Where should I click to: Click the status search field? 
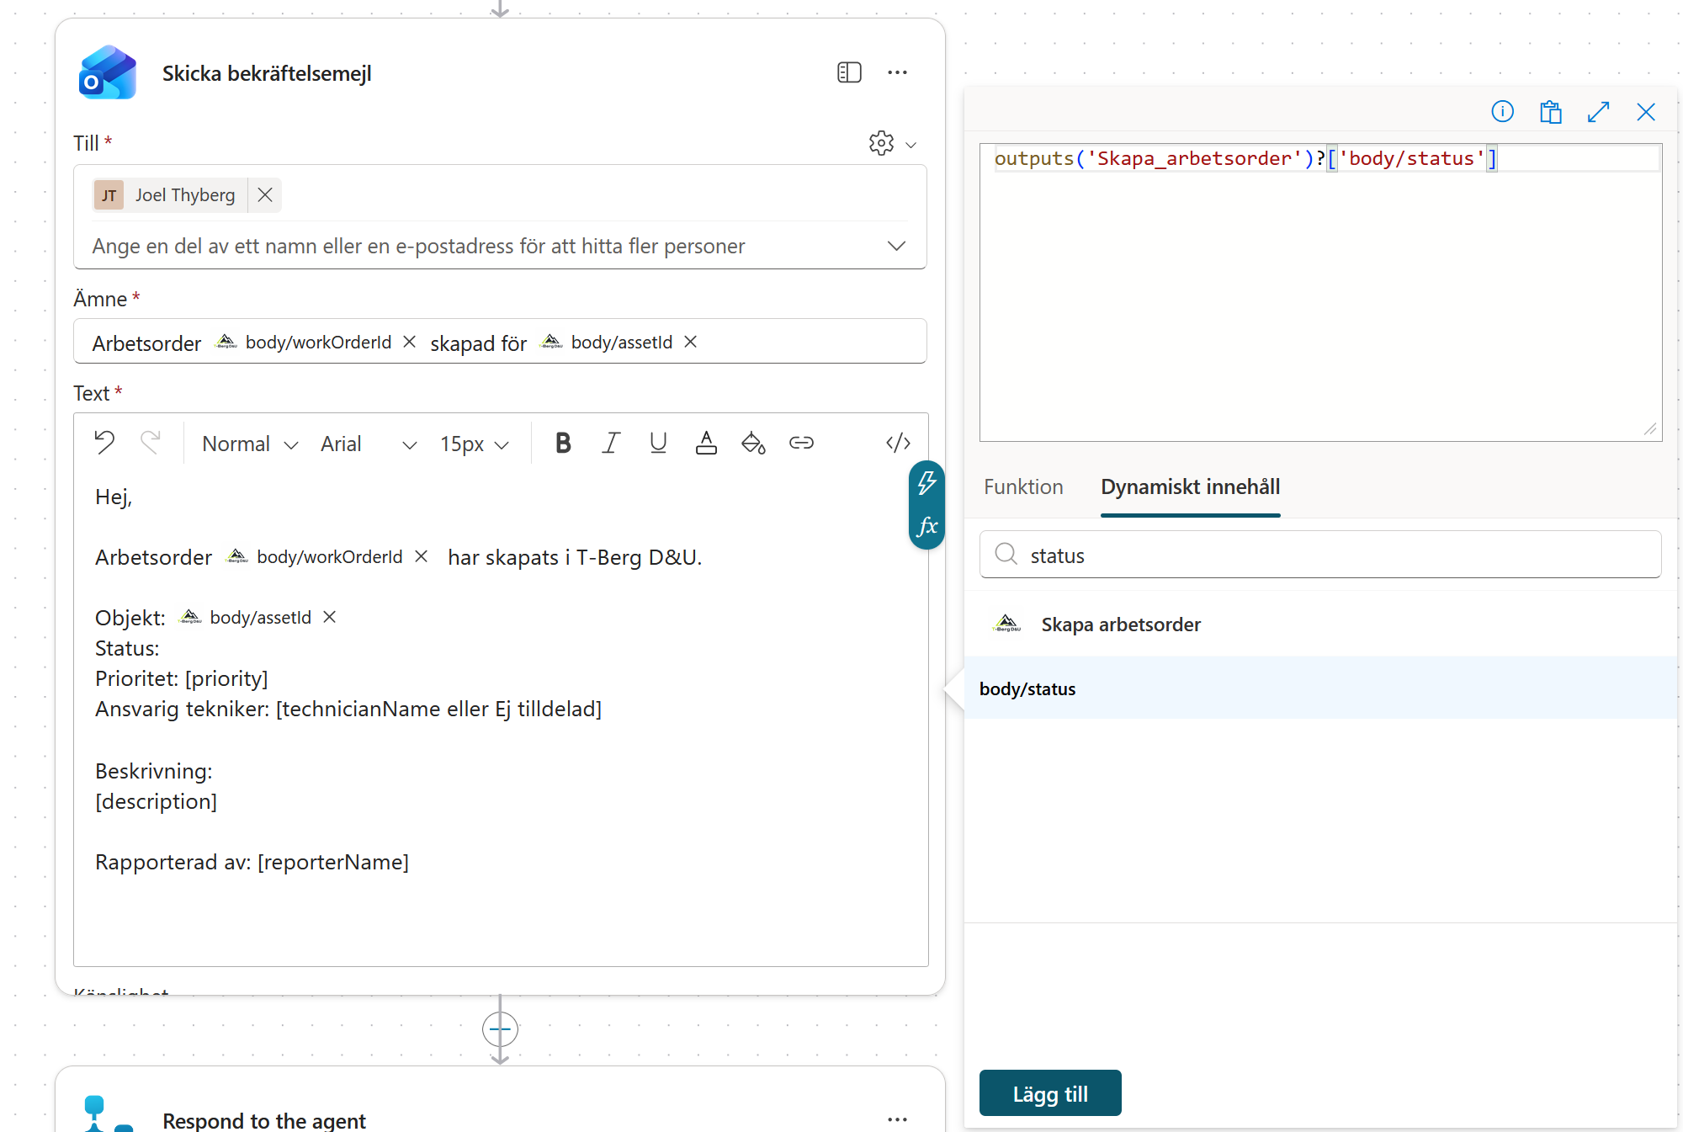1320,555
